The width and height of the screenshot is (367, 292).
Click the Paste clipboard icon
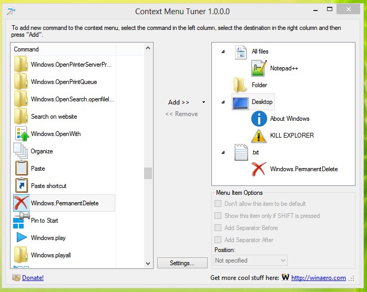pyautogui.click(x=22, y=168)
